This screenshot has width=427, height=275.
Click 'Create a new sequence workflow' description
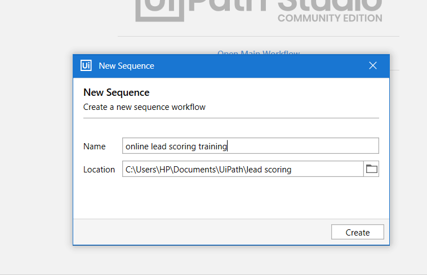144,107
